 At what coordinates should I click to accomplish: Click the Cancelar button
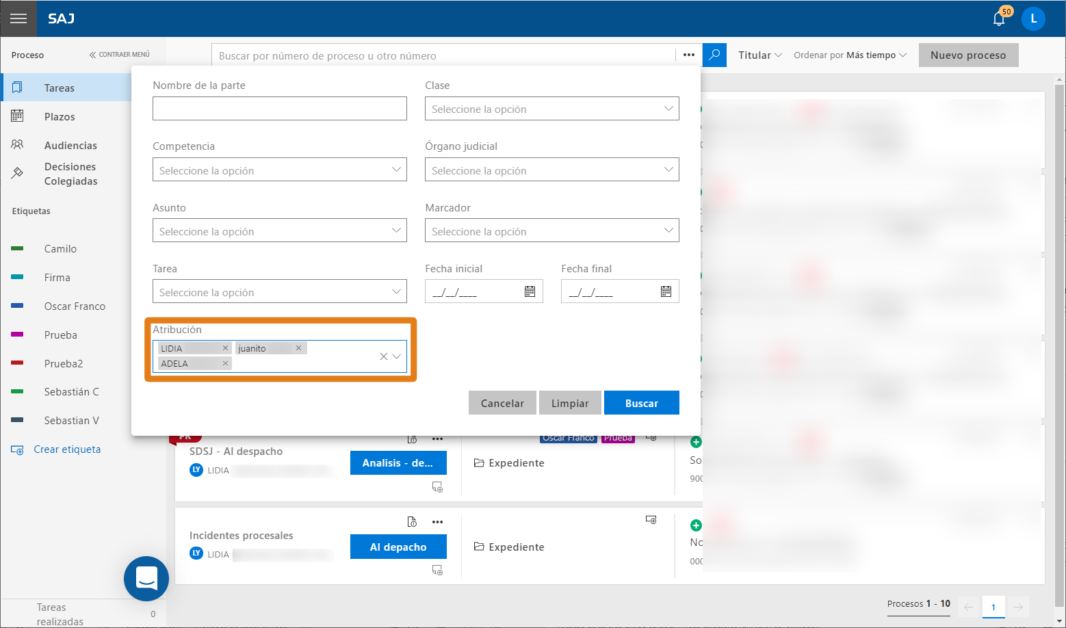(x=502, y=403)
